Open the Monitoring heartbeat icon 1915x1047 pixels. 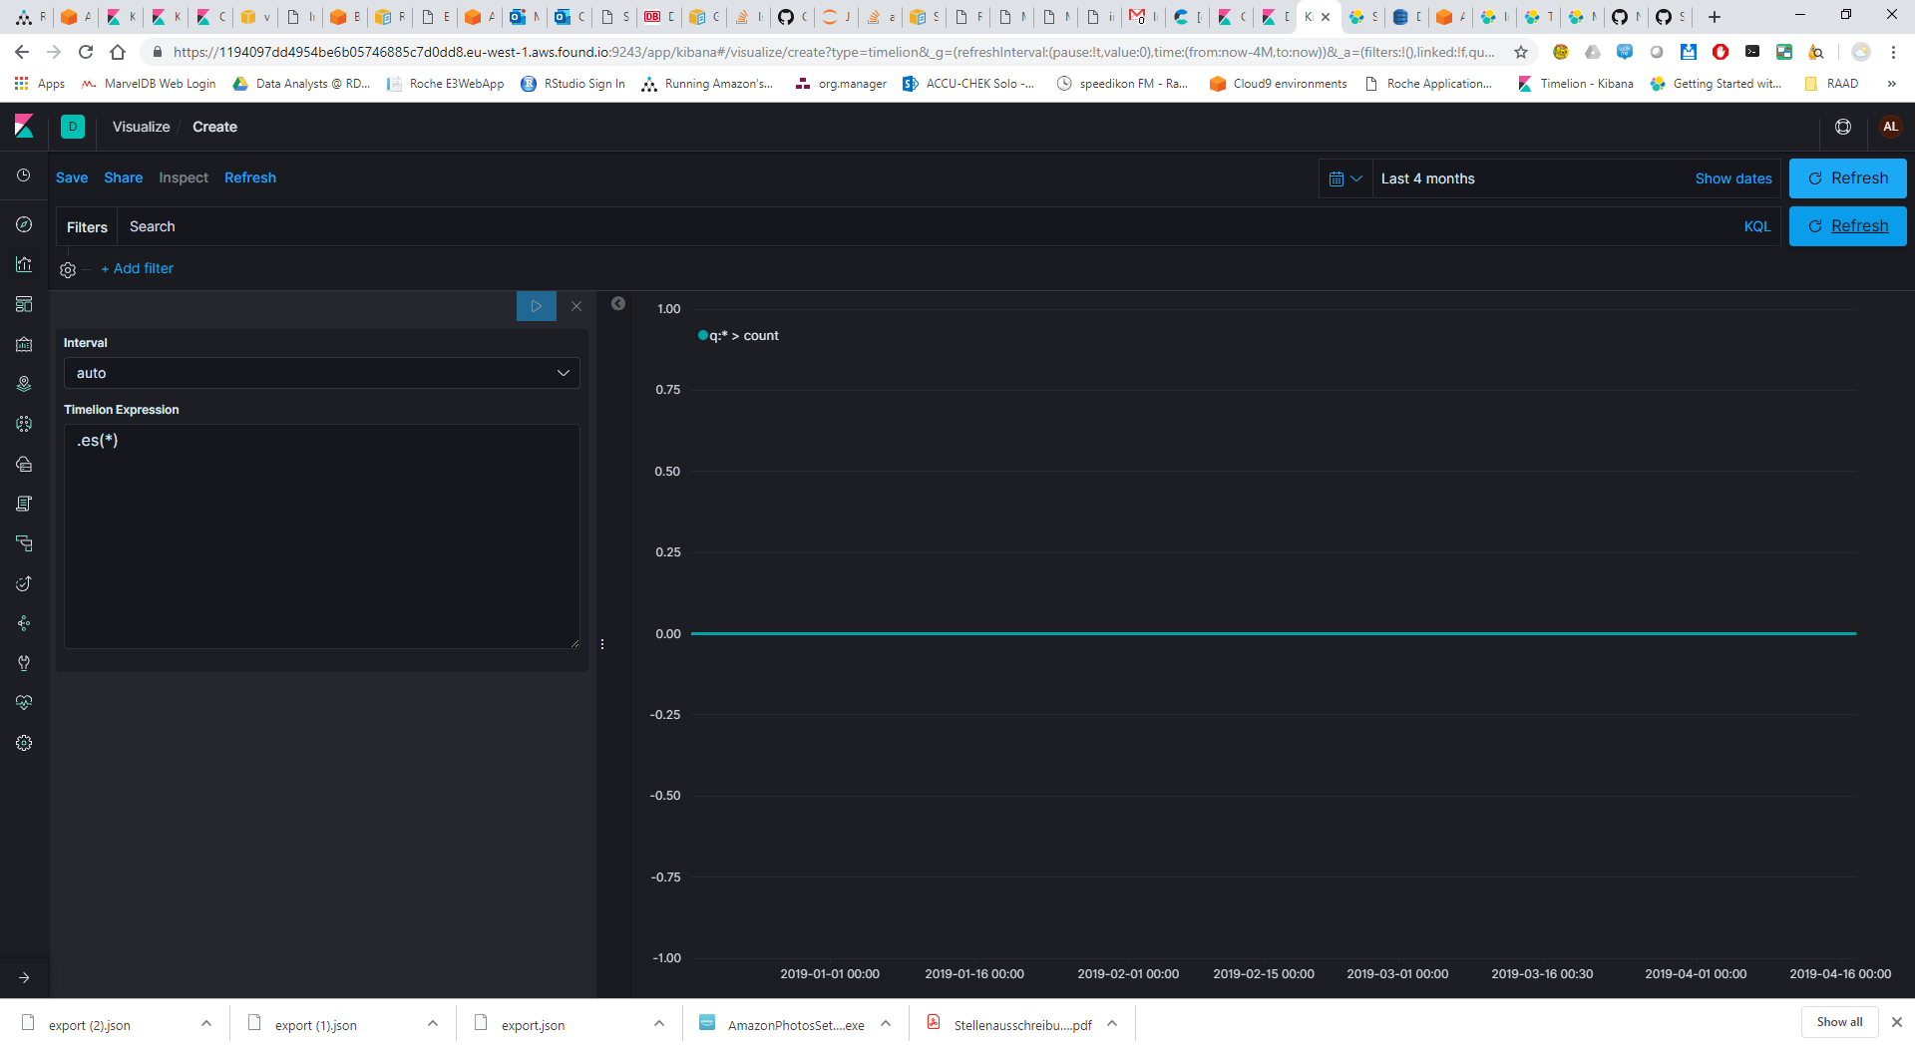23,703
